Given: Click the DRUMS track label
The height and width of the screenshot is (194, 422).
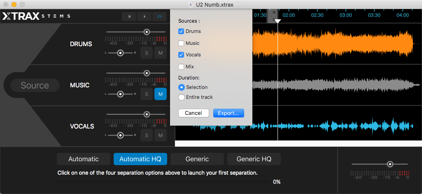Looking at the screenshot, I should pyautogui.click(x=81, y=44).
